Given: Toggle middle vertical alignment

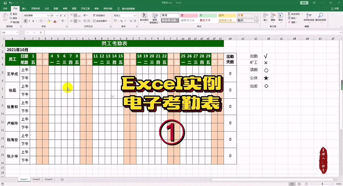Looking at the screenshot, I should point(75,16).
